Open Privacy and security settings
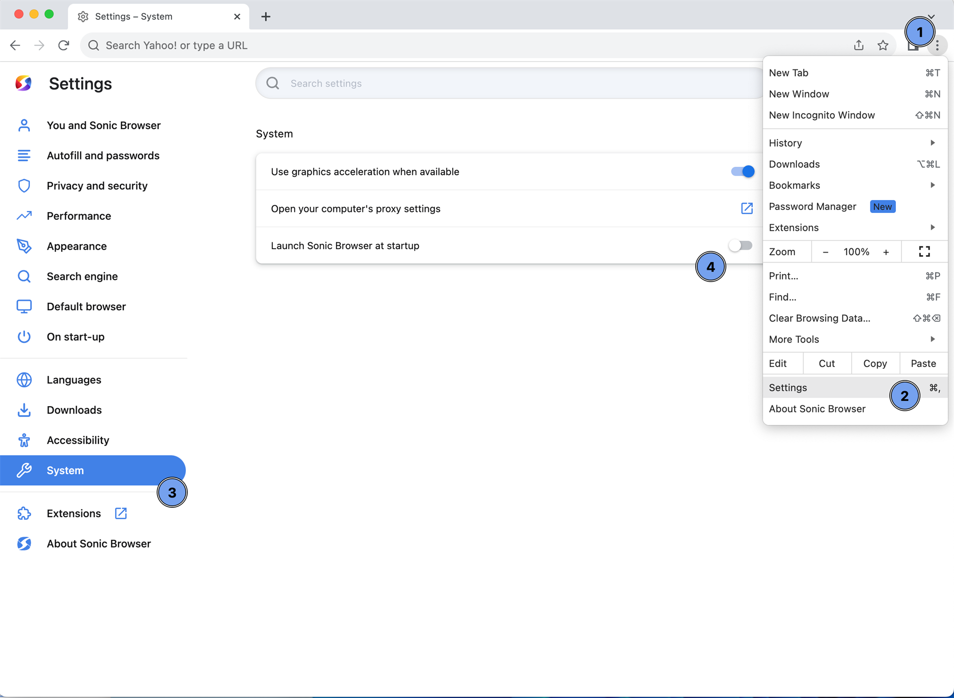The width and height of the screenshot is (954, 698). (97, 186)
